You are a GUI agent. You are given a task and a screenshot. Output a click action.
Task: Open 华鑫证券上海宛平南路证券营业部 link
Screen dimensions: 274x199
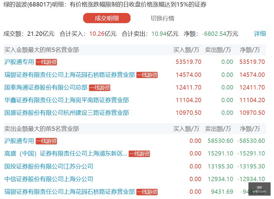(66, 100)
